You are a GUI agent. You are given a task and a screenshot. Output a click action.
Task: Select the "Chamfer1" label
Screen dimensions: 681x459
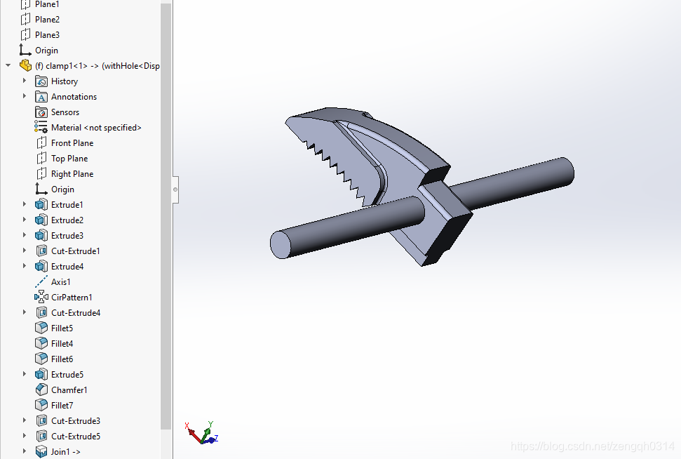(69, 390)
